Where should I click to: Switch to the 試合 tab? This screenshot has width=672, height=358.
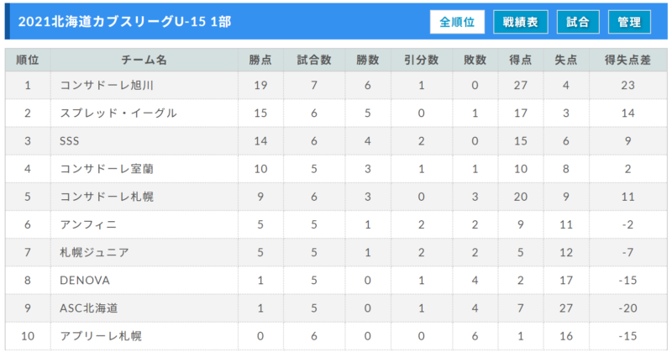(x=578, y=22)
